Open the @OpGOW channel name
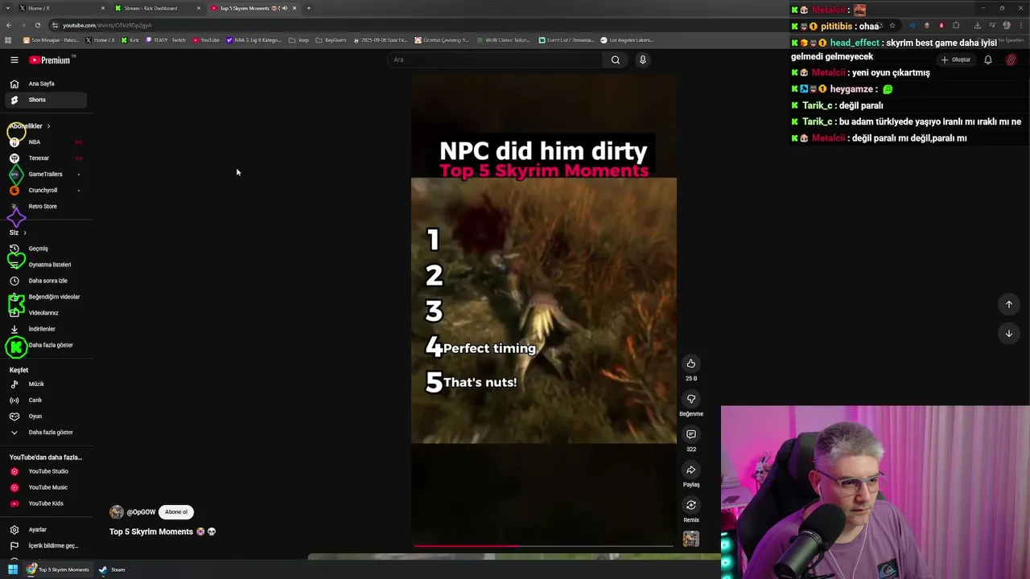The width and height of the screenshot is (1030, 579). pyautogui.click(x=141, y=512)
